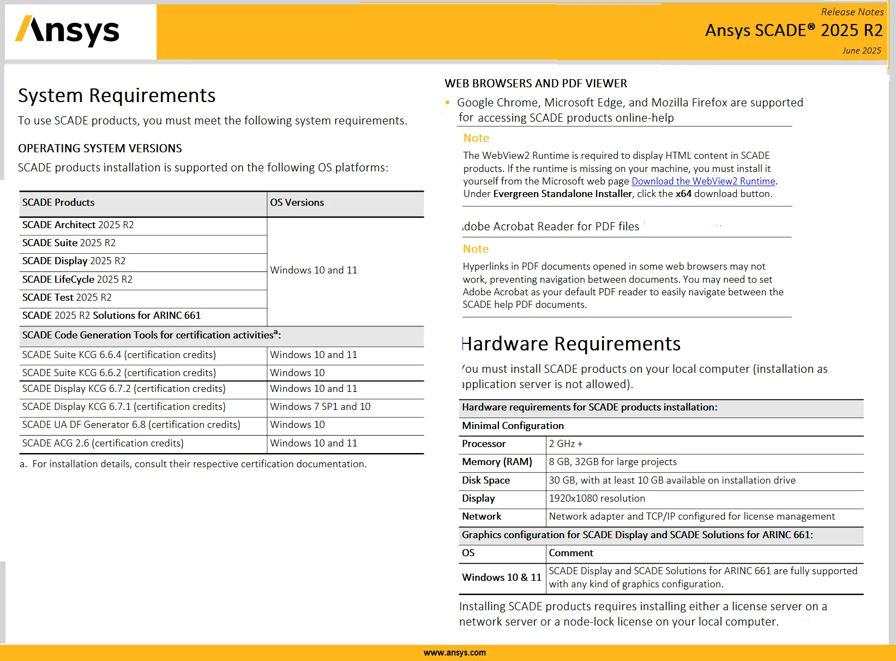Click the footnote about certification documentation

[x=193, y=464]
